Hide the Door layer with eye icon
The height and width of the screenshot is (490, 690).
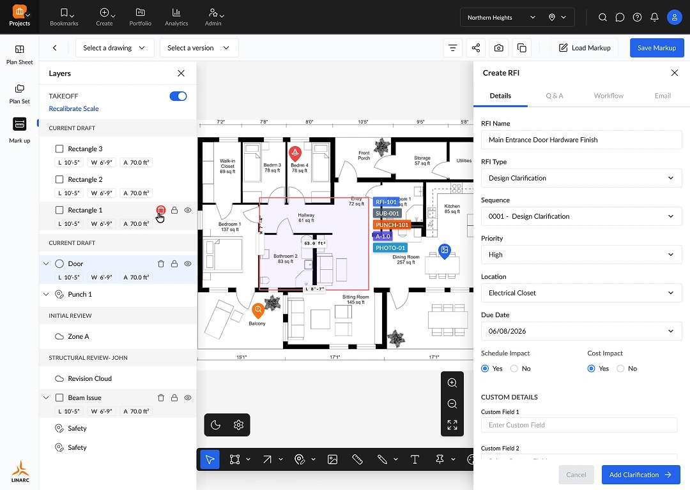tap(188, 264)
